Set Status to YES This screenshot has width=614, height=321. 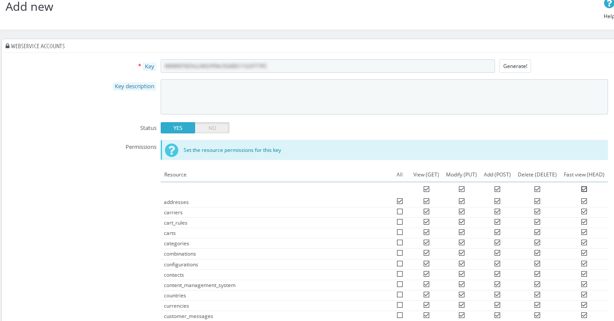point(178,128)
